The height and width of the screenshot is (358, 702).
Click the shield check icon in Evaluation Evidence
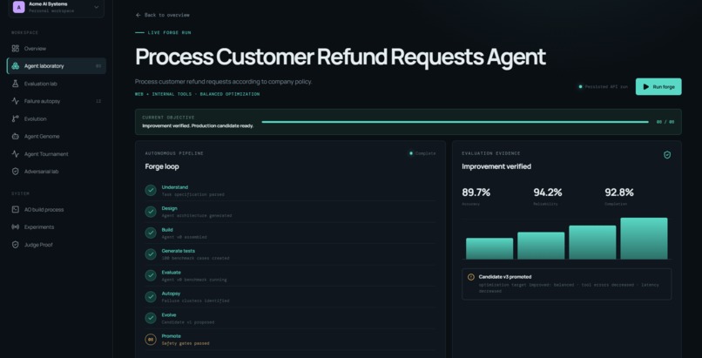(667, 155)
